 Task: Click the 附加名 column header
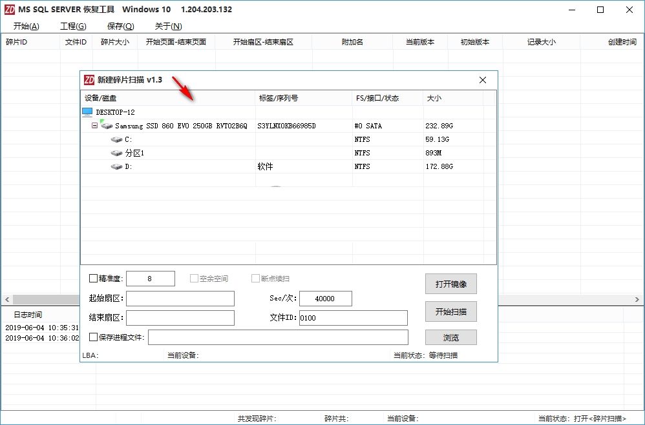pyautogui.click(x=352, y=42)
